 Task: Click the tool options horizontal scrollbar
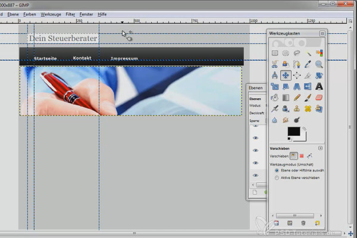coord(295,214)
